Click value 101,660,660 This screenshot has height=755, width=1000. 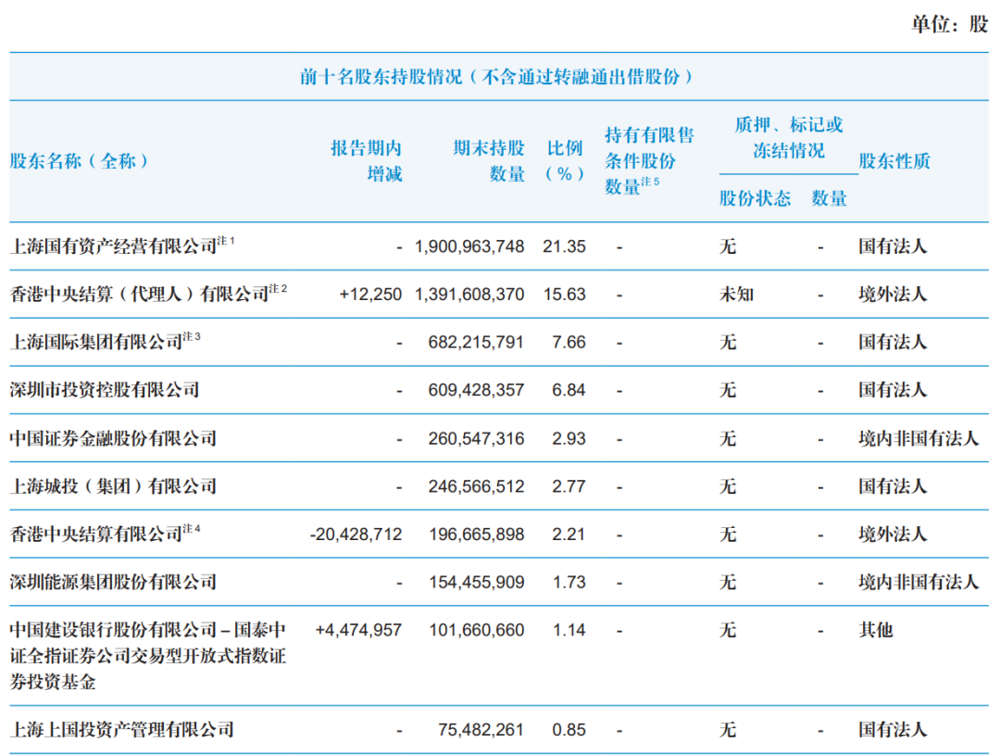coord(477,630)
